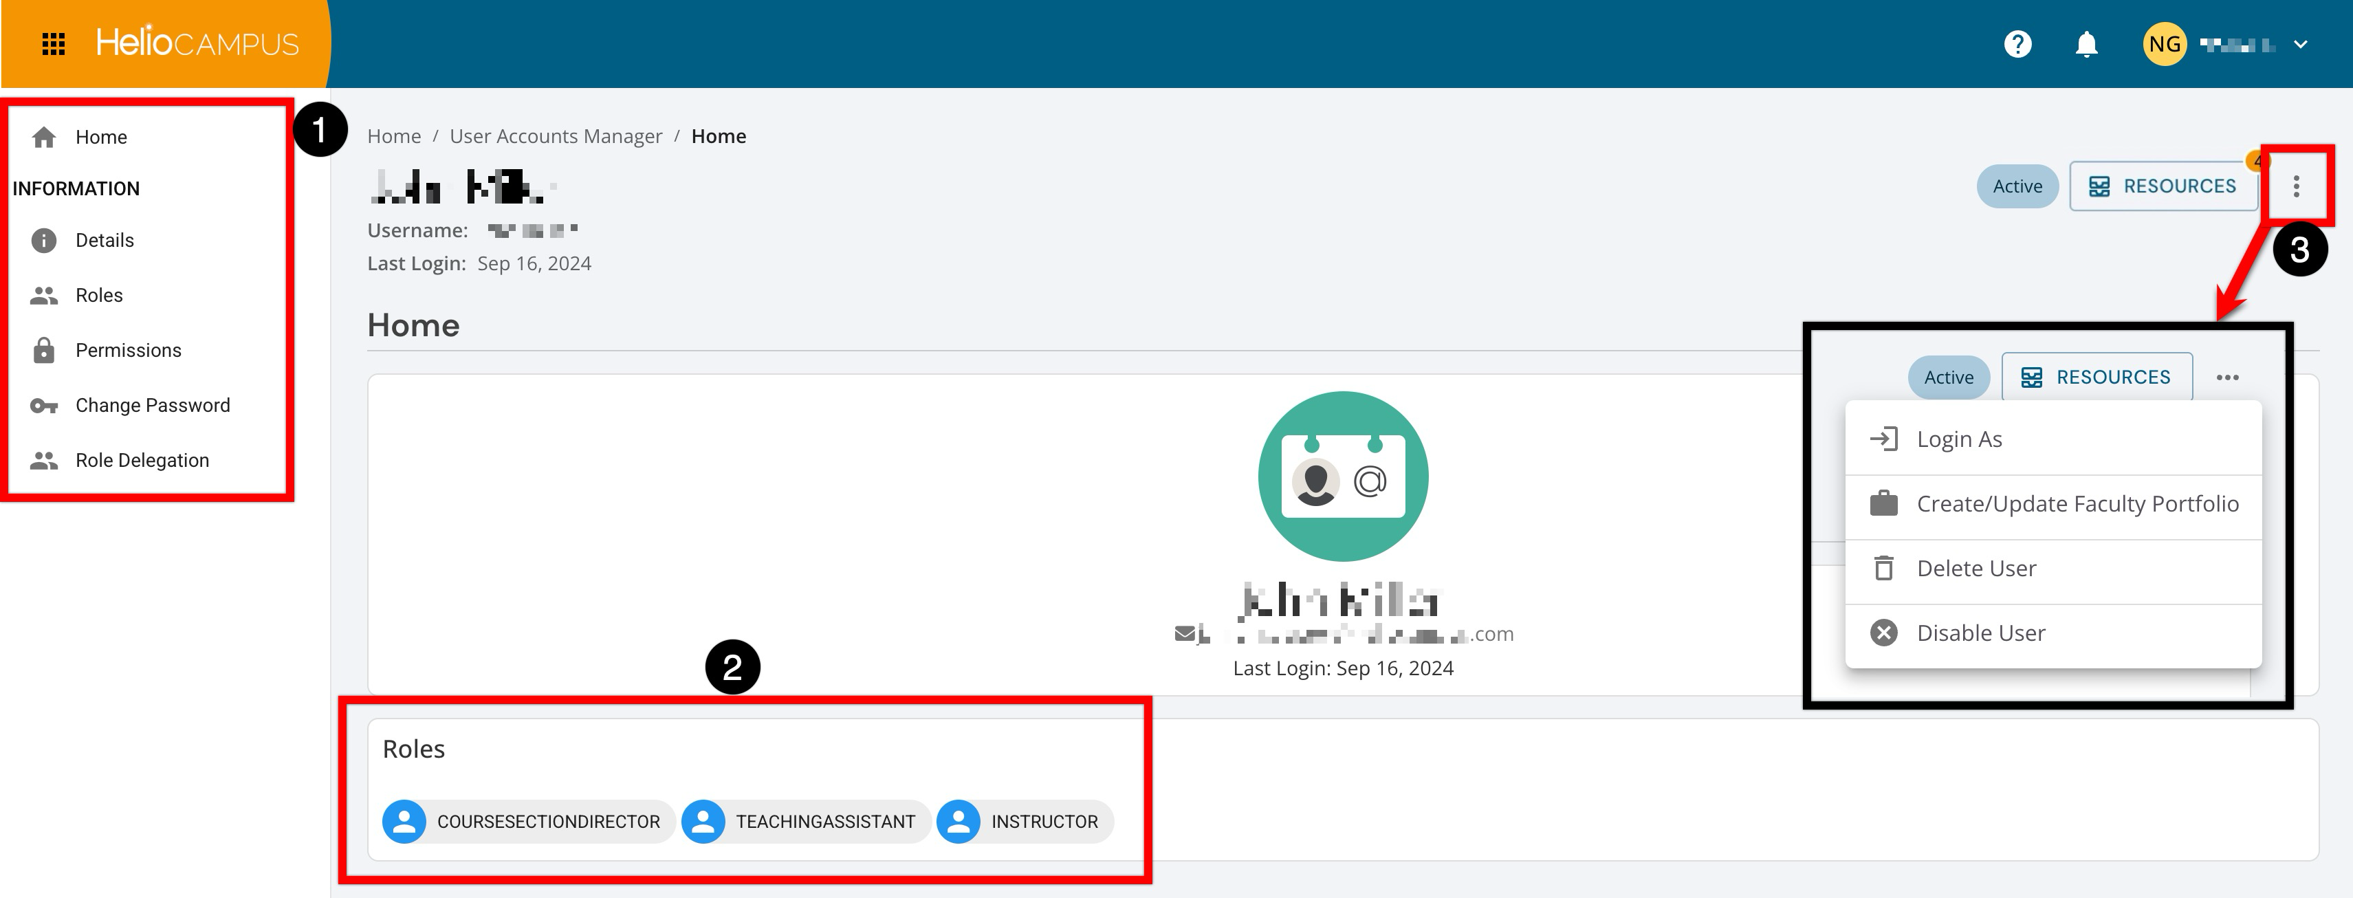Click the lock icon beside Permissions
This screenshot has height=898, width=2353.
coord(44,350)
